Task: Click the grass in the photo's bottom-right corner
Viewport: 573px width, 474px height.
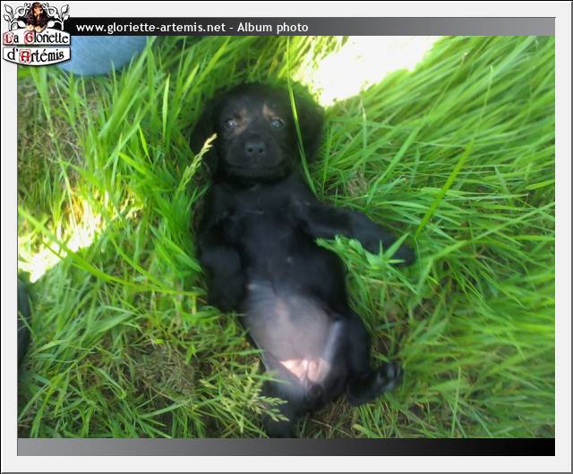Action: [510, 402]
